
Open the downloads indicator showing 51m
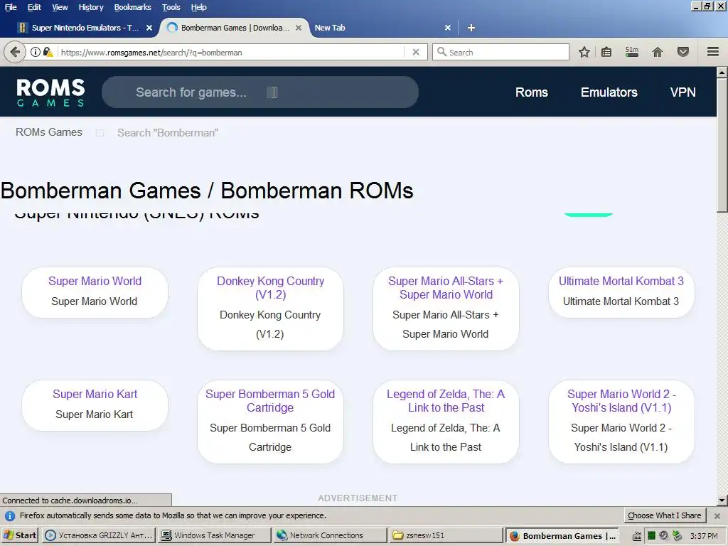tap(632, 51)
